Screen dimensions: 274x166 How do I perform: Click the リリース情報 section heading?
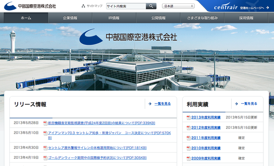(30, 105)
